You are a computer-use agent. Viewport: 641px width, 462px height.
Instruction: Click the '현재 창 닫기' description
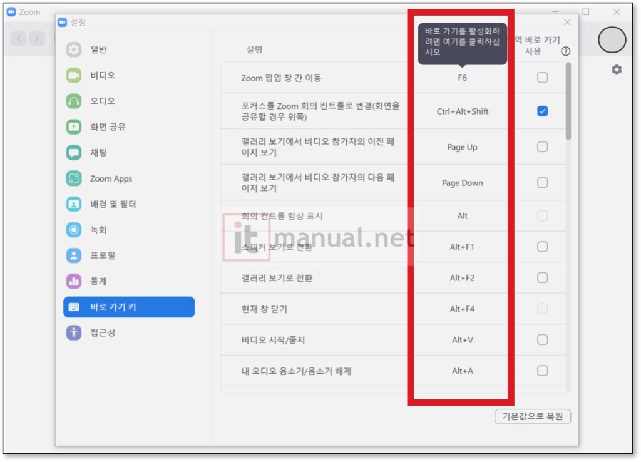[264, 309]
